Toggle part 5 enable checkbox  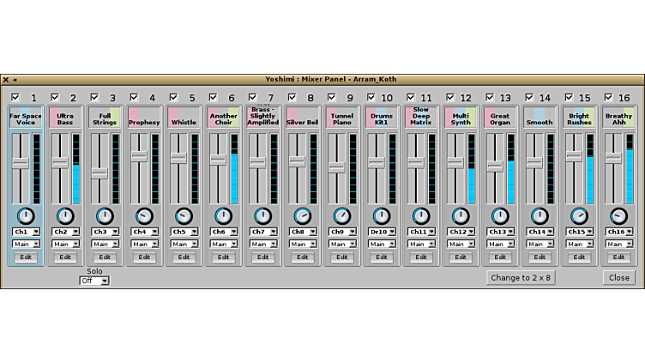click(x=173, y=97)
